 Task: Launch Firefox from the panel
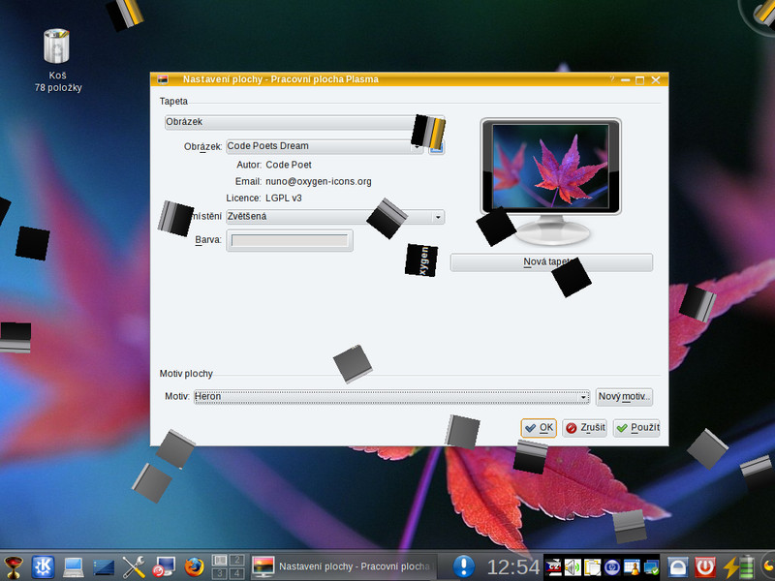point(195,566)
